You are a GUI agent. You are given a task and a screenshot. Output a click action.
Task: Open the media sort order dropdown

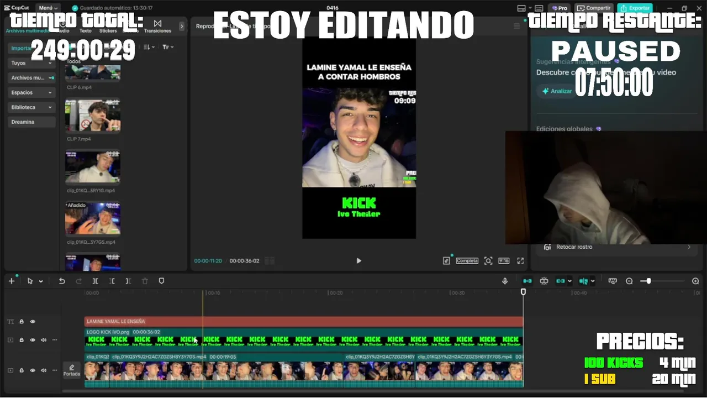(149, 47)
